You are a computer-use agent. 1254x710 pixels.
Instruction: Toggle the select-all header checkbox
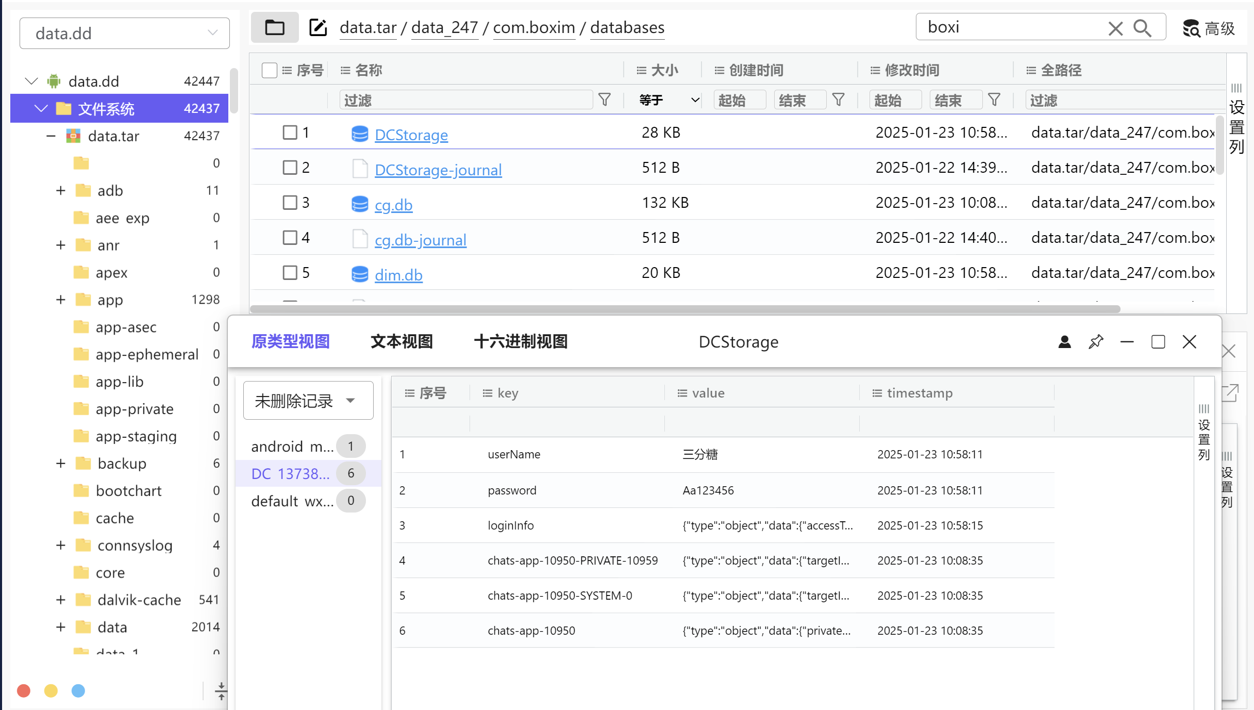269,70
